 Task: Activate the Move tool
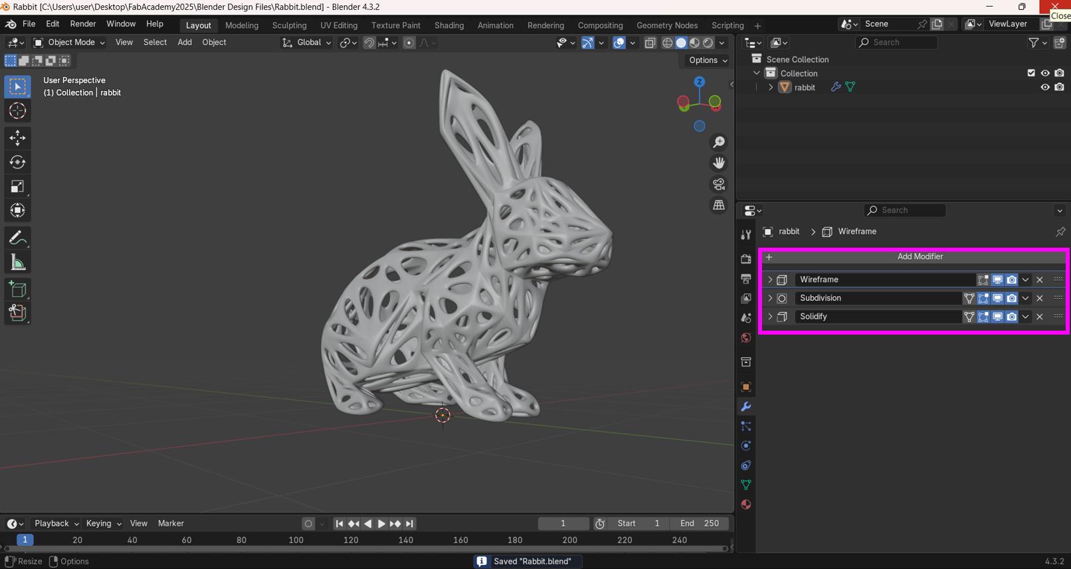[x=17, y=137]
